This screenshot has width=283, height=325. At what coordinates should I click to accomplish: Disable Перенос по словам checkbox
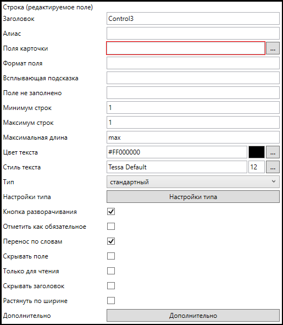tap(111, 241)
